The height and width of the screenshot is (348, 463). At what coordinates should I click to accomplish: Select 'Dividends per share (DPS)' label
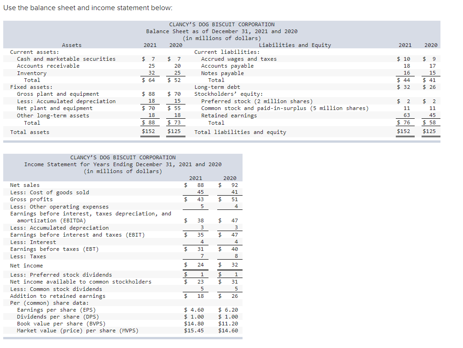click(58, 317)
